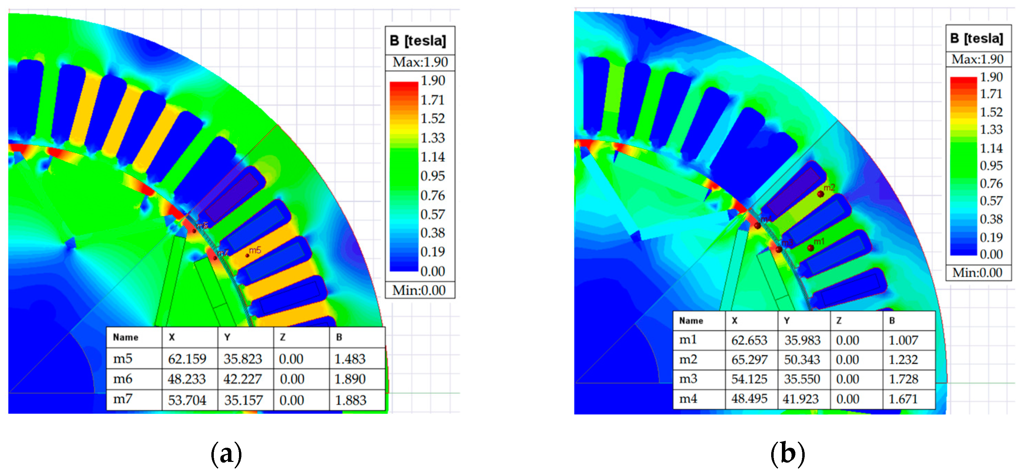Select the m1 marker dot in plot (b)
The width and height of the screenshot is (1024, 474).
pyautogui.click(x=811, y=248)
